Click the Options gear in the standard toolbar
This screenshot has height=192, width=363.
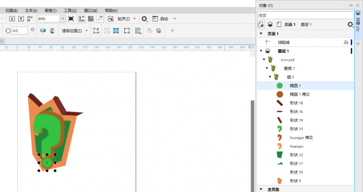click(x=144, y=19)
